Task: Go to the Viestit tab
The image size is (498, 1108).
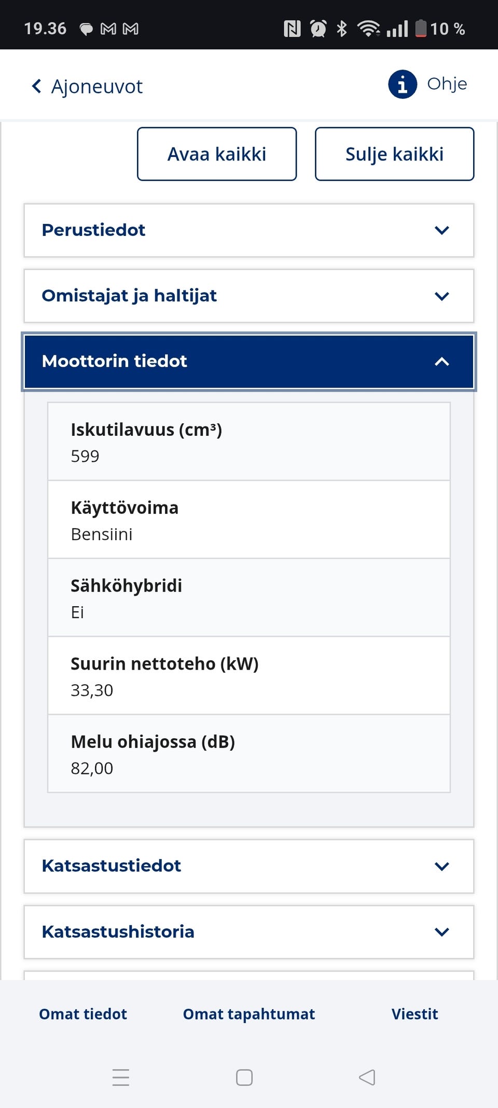Action: [414, 1014]
